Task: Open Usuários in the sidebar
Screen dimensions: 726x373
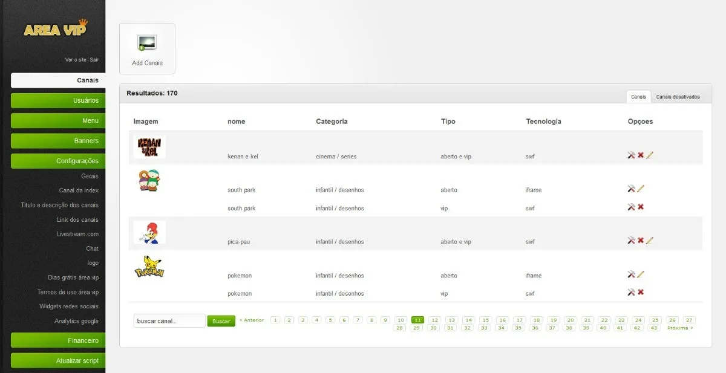Action: coord(57,100)
